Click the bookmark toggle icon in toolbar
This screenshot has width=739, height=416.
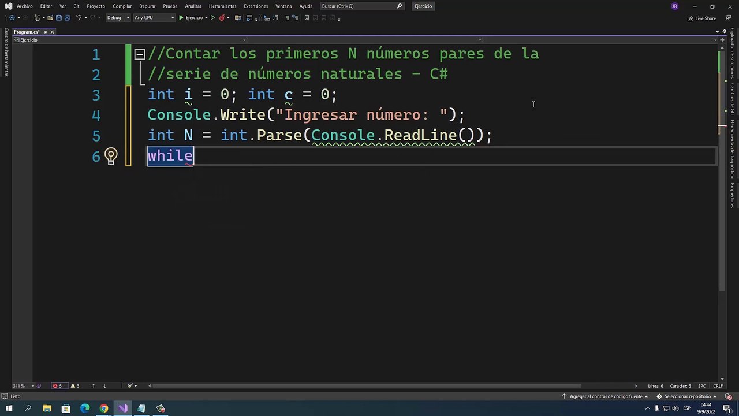[x=307, y=18]
